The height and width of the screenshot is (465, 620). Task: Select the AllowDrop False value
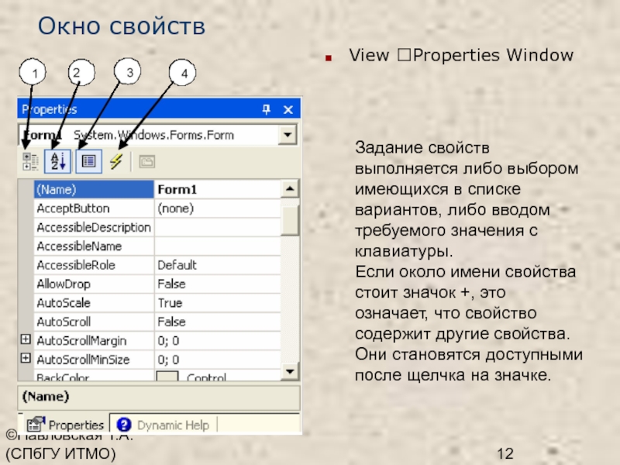coord(215,284)
